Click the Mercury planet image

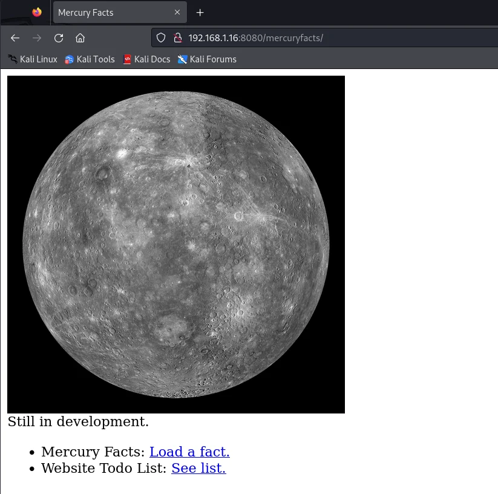pos(176,245)
